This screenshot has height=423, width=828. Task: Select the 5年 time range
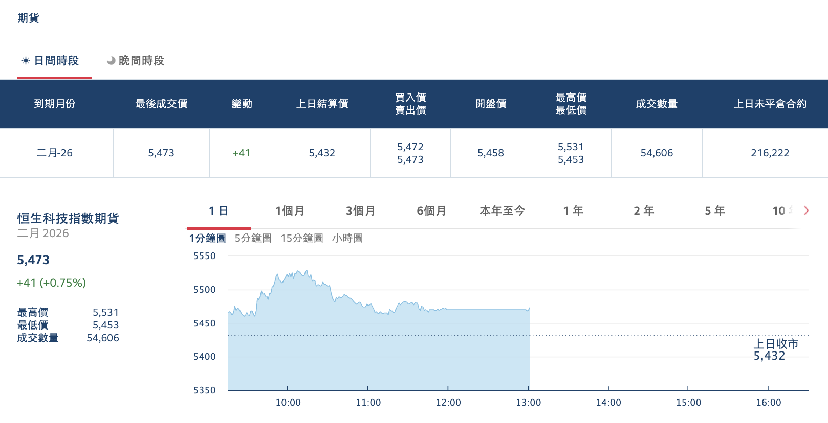[714, 210]
